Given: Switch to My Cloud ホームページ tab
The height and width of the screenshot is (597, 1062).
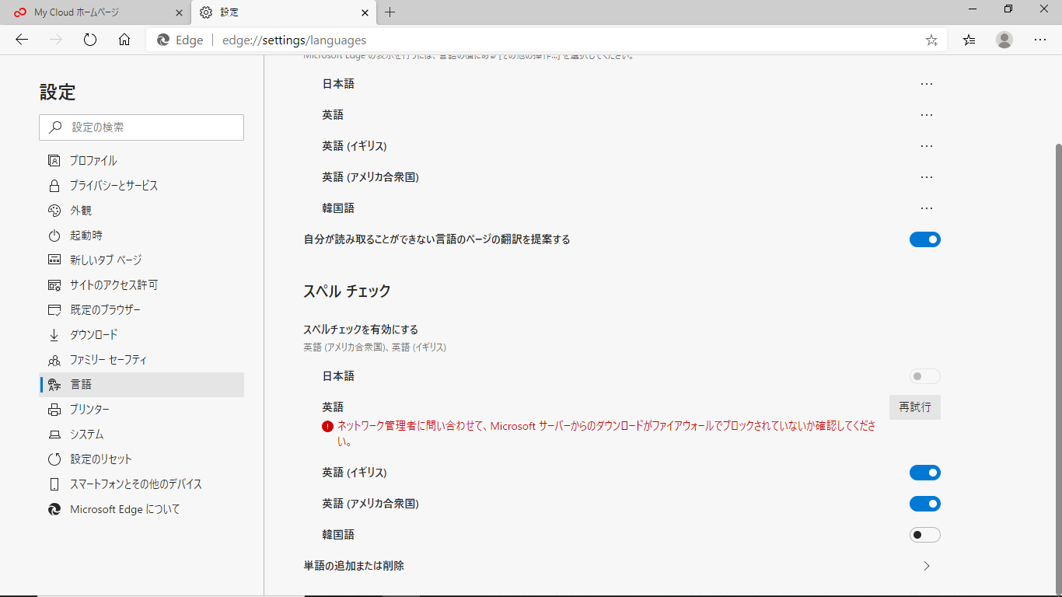Looking at the screenshot, I should tap(98, 12).
